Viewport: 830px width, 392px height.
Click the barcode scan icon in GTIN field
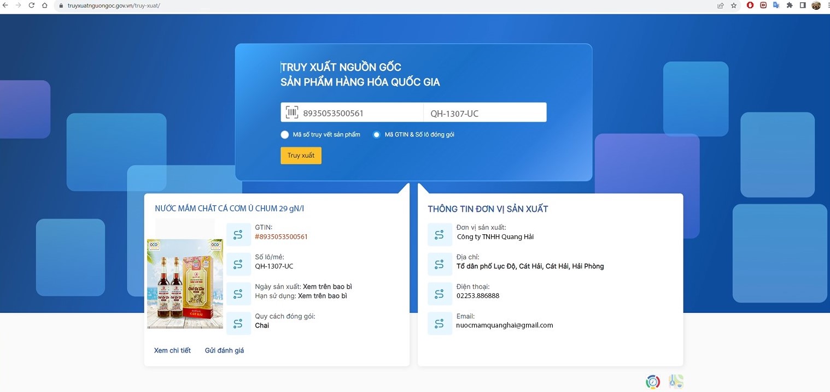[292, 112]
